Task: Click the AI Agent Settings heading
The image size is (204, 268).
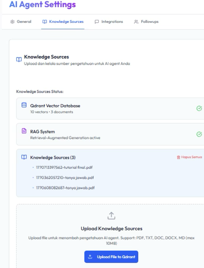Action: point(43,4)
